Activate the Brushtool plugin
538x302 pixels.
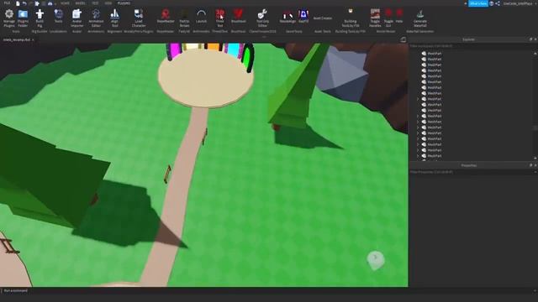coord(238,17)
